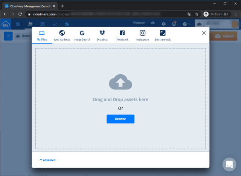Viewport: 241px width, 176px height.
Task: Expand the Advanced options
Action: point(47,160)
